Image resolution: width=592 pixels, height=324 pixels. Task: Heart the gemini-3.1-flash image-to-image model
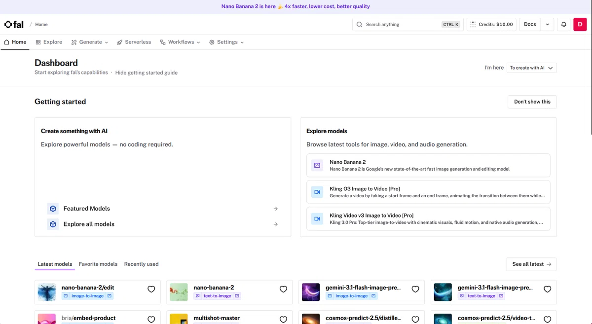click(415, 289)
